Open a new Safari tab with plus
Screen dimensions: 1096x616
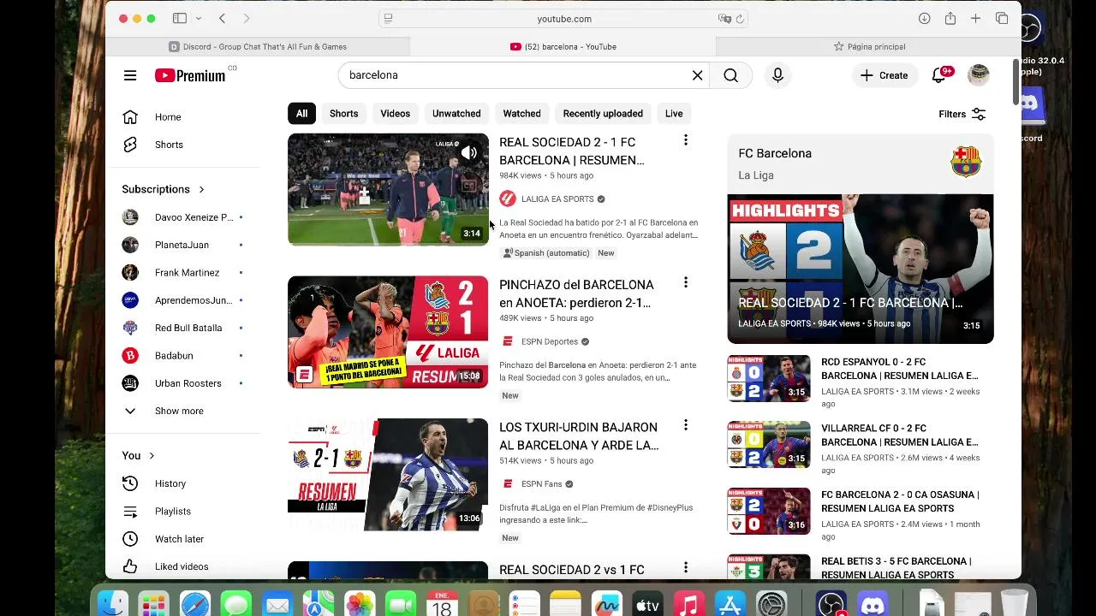pyautogui.click(x=975, y=19)
